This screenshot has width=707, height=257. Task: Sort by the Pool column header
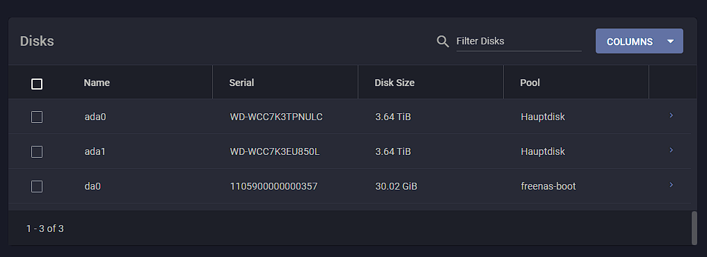[x=530, y=83]
